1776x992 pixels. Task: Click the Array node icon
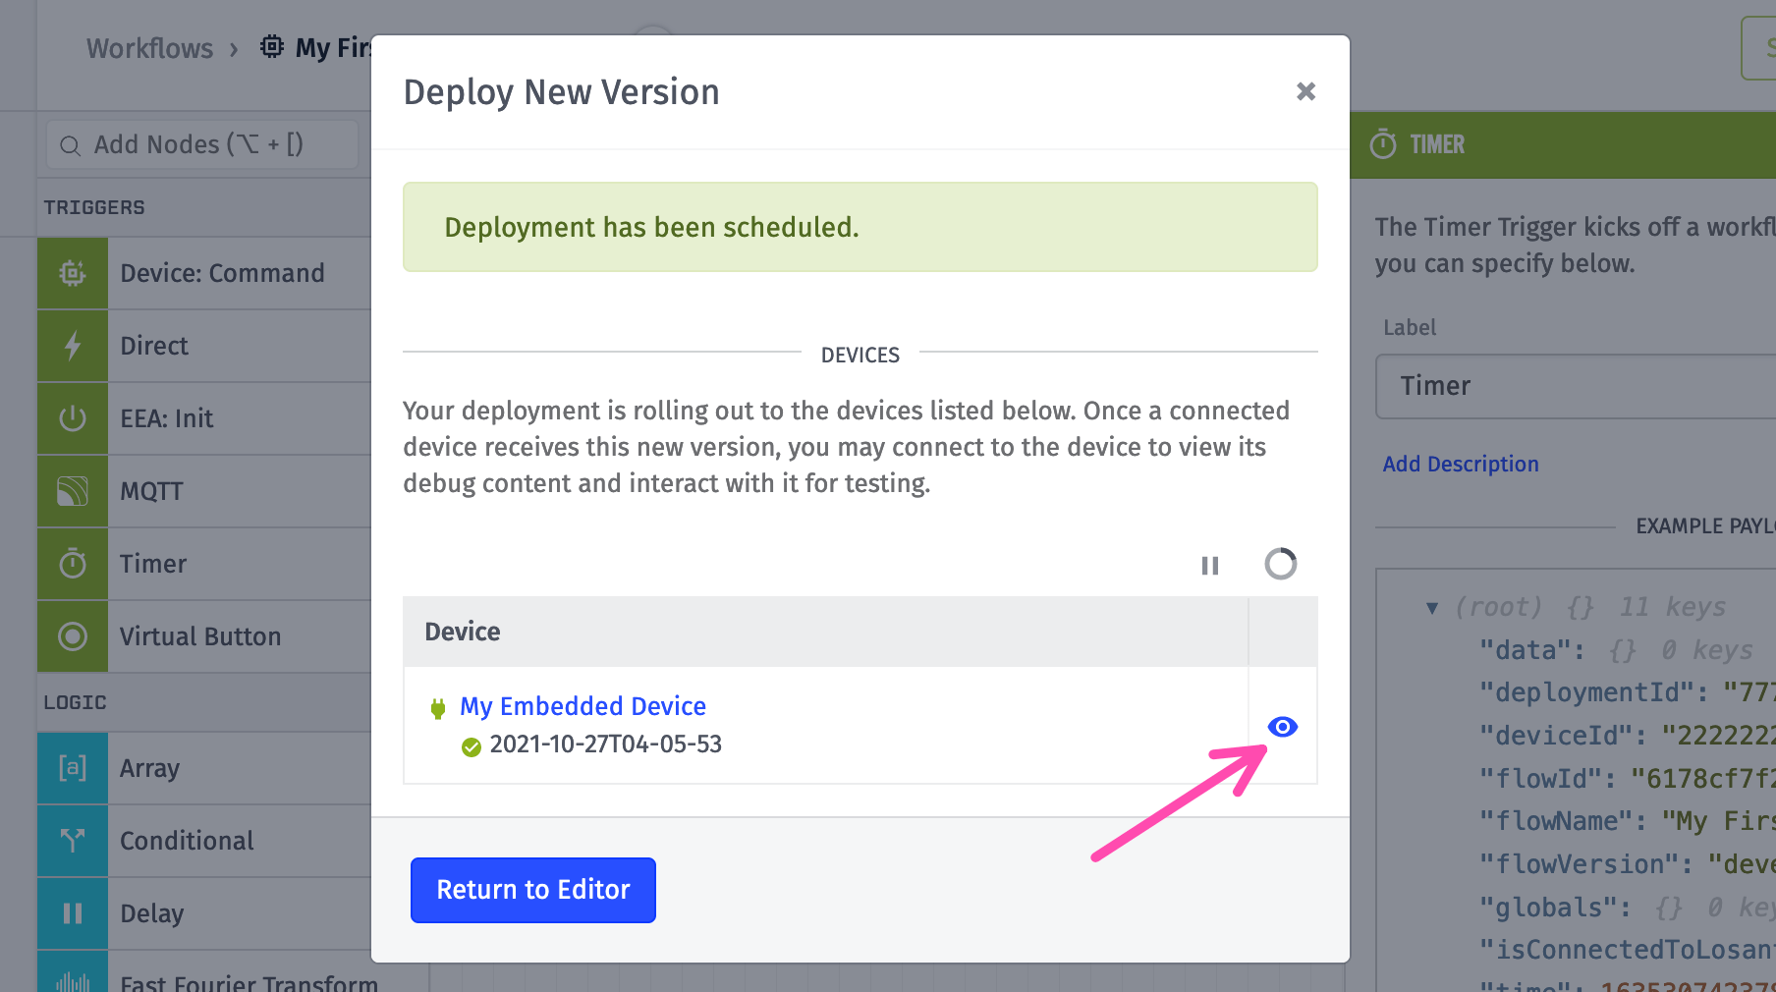(x=73, y=768)
